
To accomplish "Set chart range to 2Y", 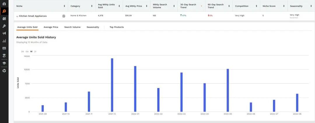I will (x=35, y=52).
